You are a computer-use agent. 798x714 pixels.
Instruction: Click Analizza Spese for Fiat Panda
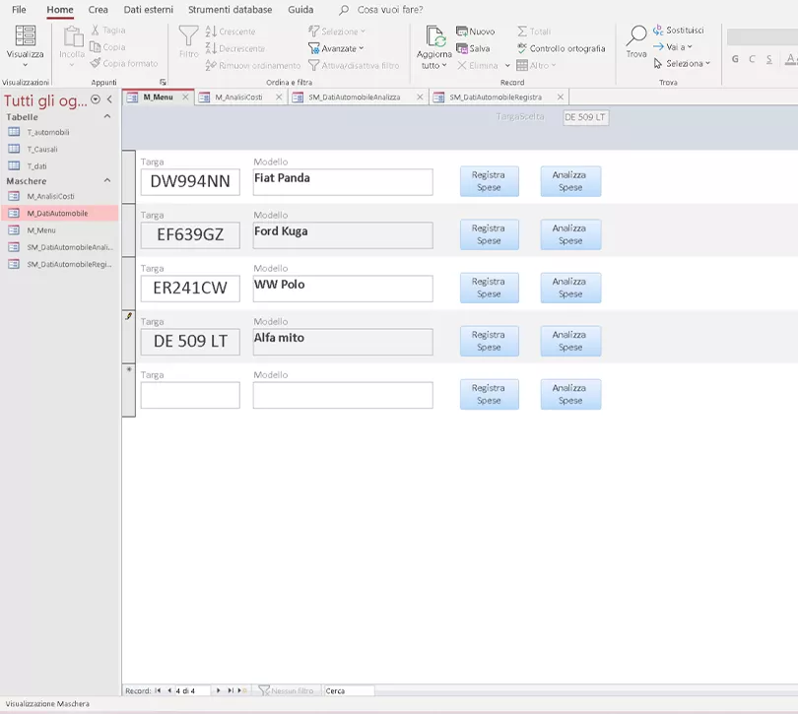pos(570,181)
